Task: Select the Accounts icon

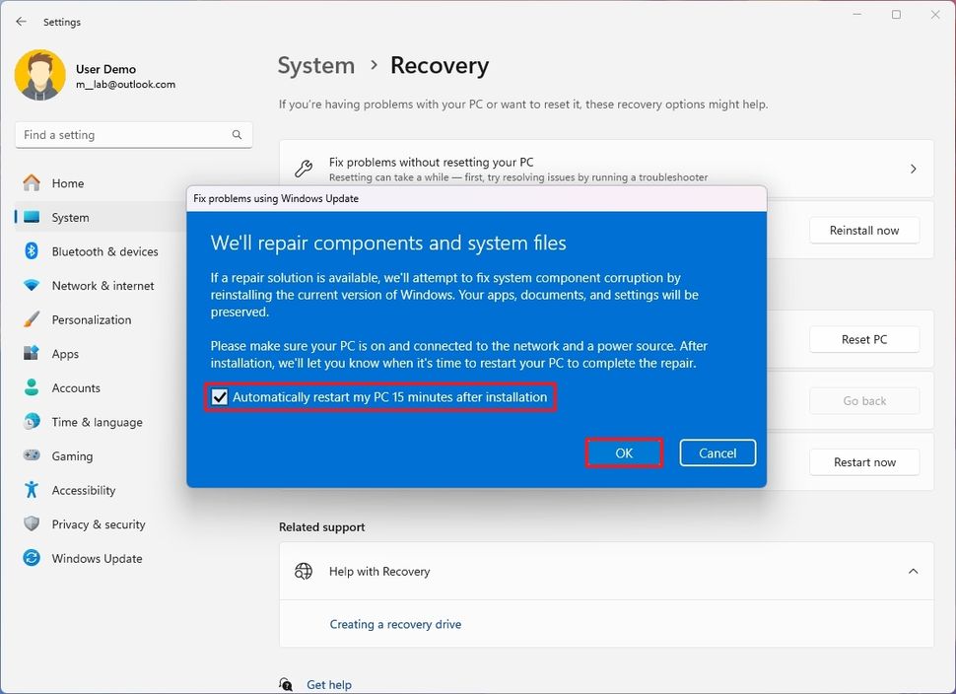Action: (x=31, y=387)
